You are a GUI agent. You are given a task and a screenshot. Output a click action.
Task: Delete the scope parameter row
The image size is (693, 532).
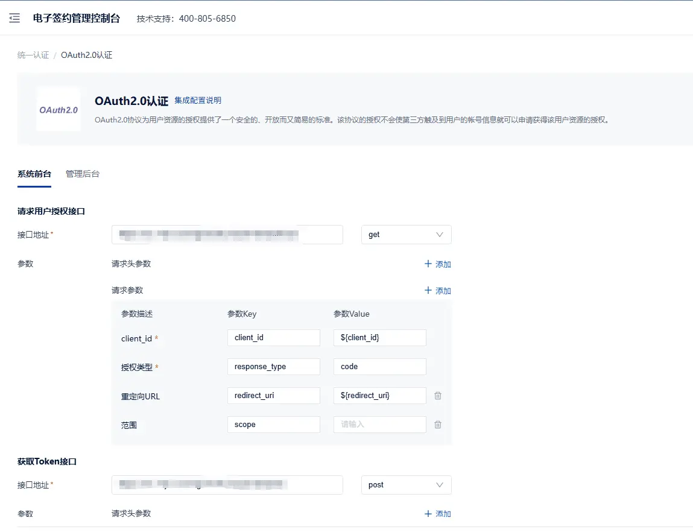[438, 425]
